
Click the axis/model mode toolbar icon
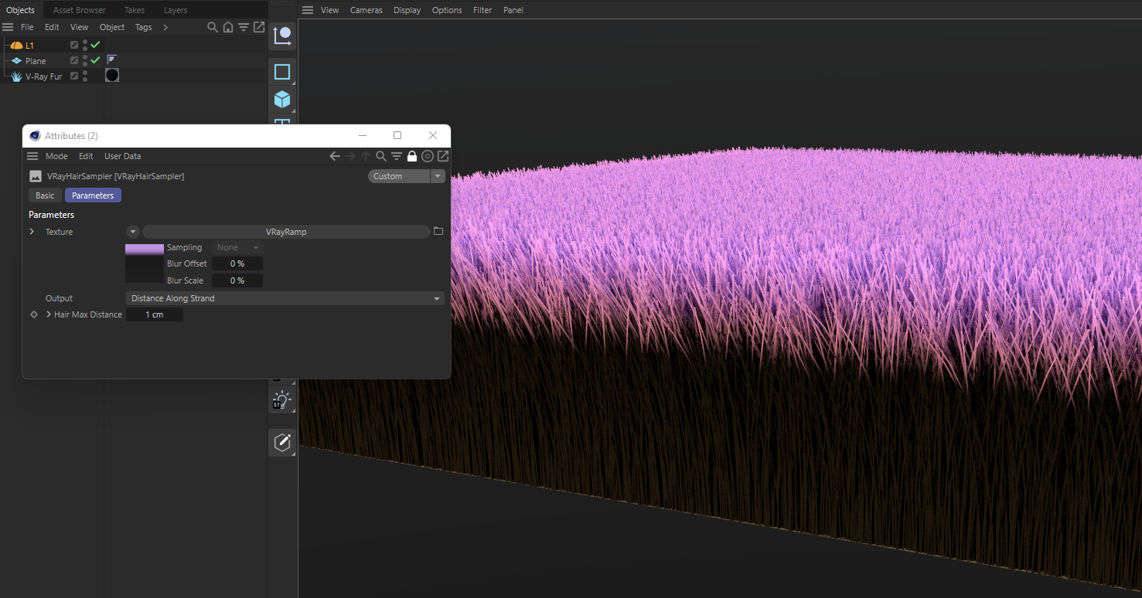coord(282,36)
